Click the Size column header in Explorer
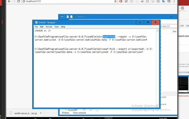This screenshot has width=189, height=119. (174, 31)
